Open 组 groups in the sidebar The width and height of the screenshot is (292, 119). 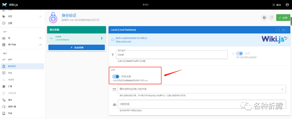22,38
